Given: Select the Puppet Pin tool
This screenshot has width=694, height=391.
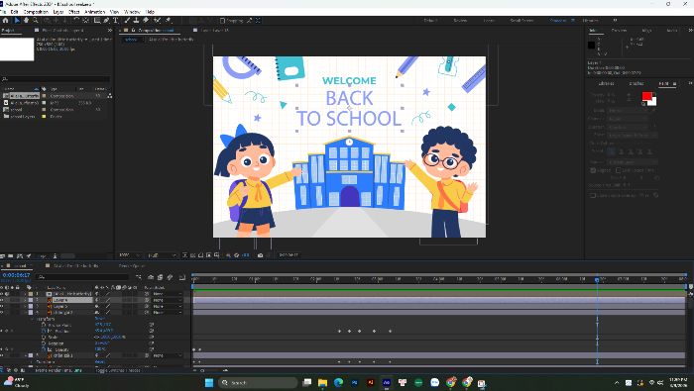Looking at the screenshot, I should (x=169, y=21).
